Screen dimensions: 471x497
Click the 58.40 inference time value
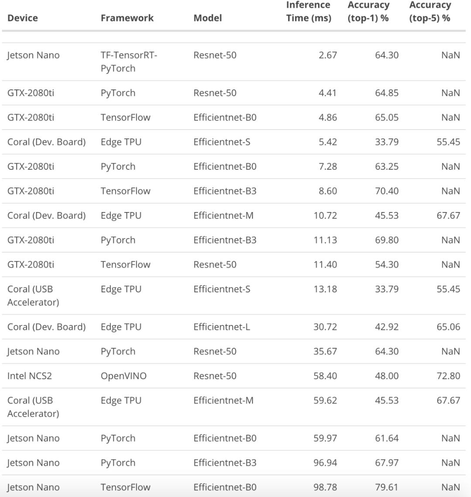point(325,376)
